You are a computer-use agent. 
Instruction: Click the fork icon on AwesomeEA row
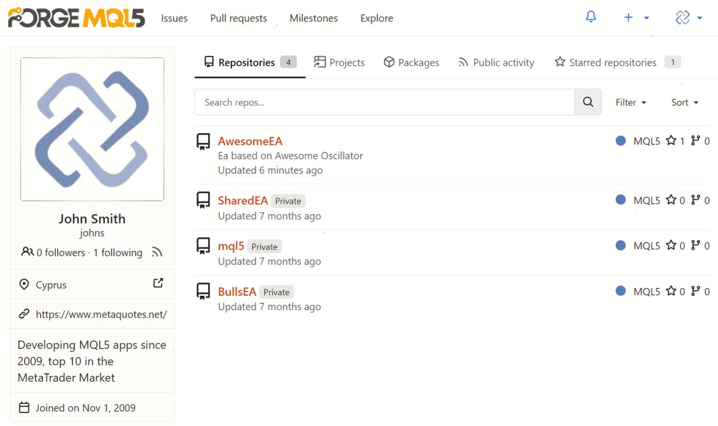pos(695,140)
